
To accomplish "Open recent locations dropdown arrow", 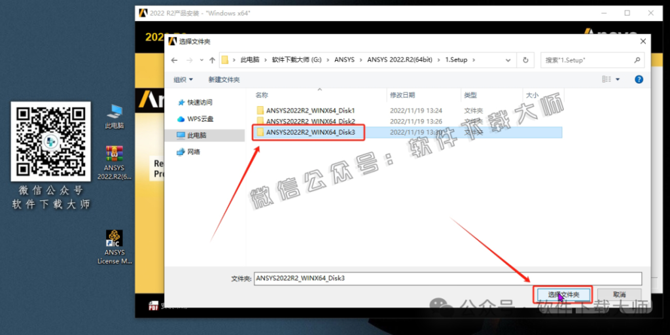I will click(x=201, y=61).
